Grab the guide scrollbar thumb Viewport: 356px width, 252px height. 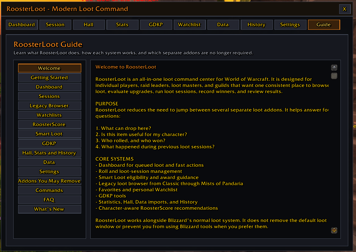[334, 76]
